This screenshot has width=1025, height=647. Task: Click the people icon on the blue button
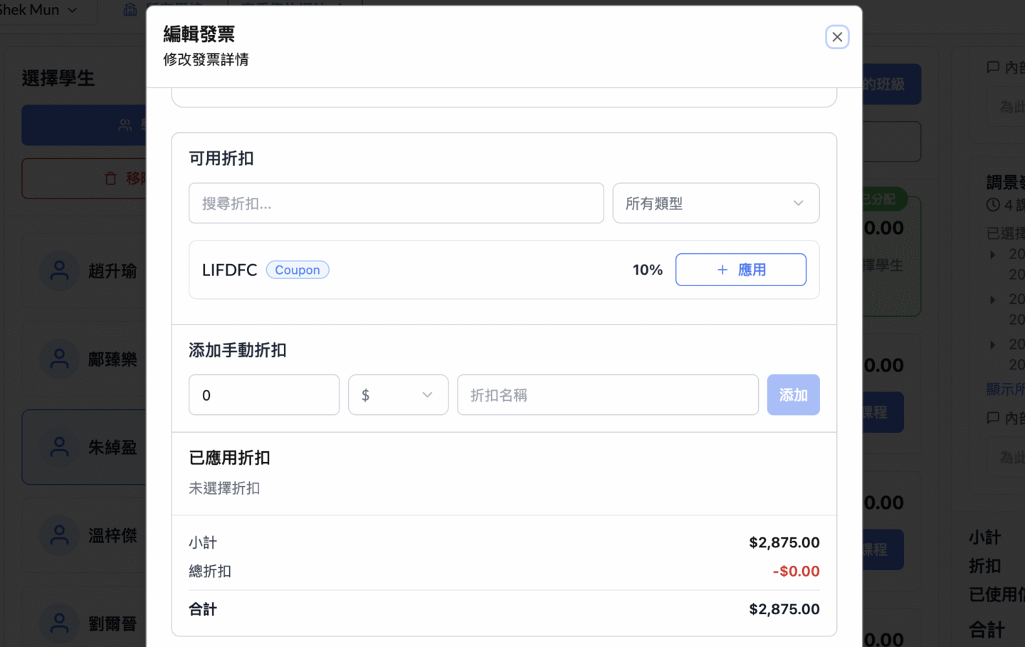coord(125,125)
